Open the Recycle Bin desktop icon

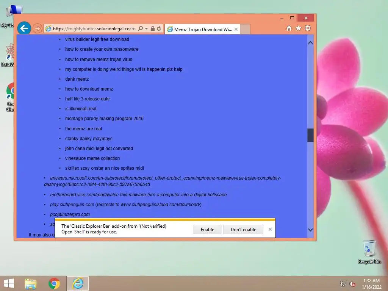tap(369, 252)
